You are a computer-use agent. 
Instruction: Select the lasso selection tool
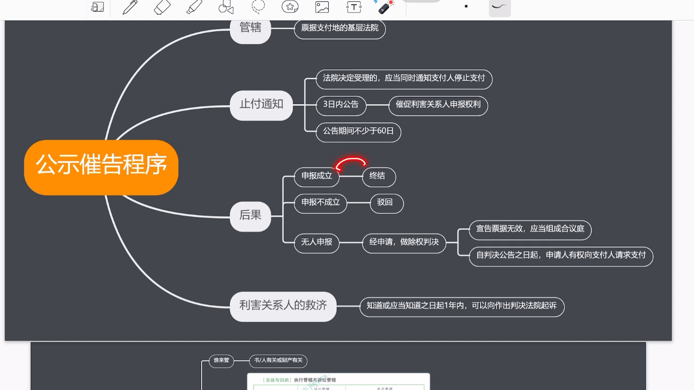tap(258, 6)
